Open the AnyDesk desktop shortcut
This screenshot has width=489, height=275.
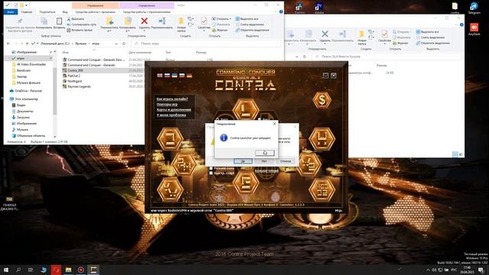click(474, 29)
